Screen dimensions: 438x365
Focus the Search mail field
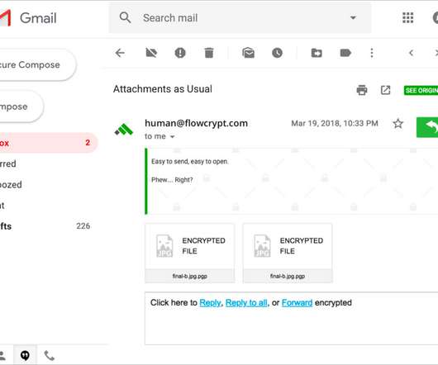click(x=240, y=18)
